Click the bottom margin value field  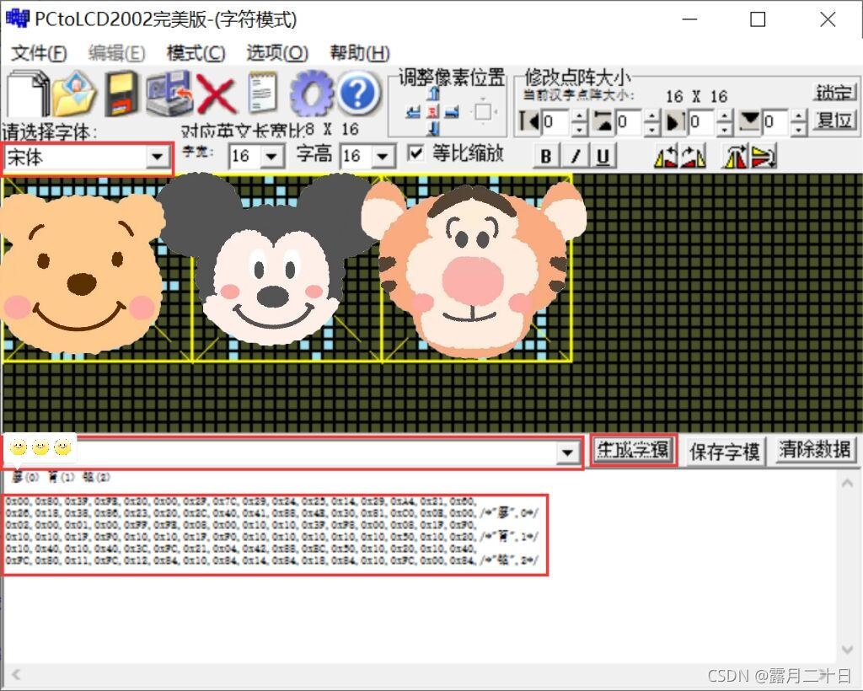click(x=775, y=122)
